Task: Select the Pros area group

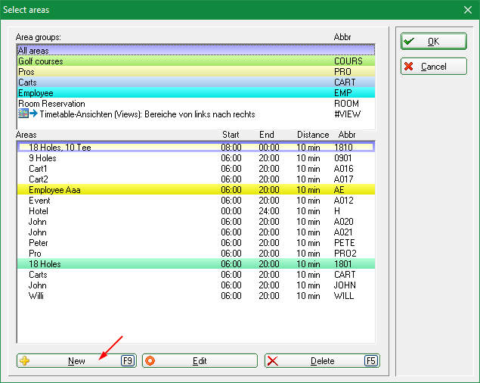Action: tap(196, 71)
